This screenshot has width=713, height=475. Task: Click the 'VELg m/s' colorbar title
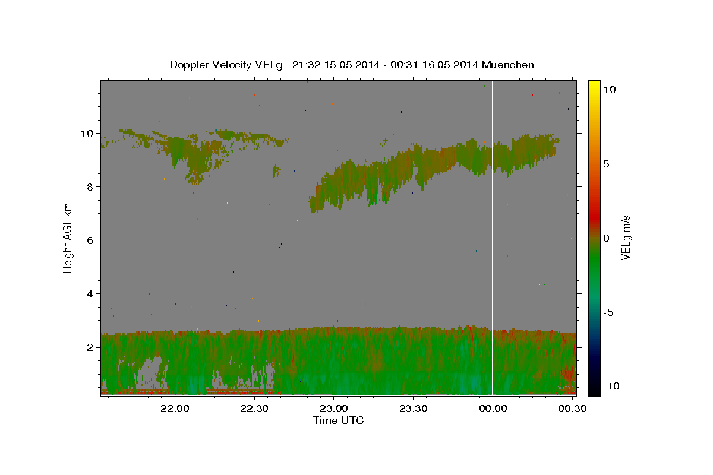pos(626,237)
